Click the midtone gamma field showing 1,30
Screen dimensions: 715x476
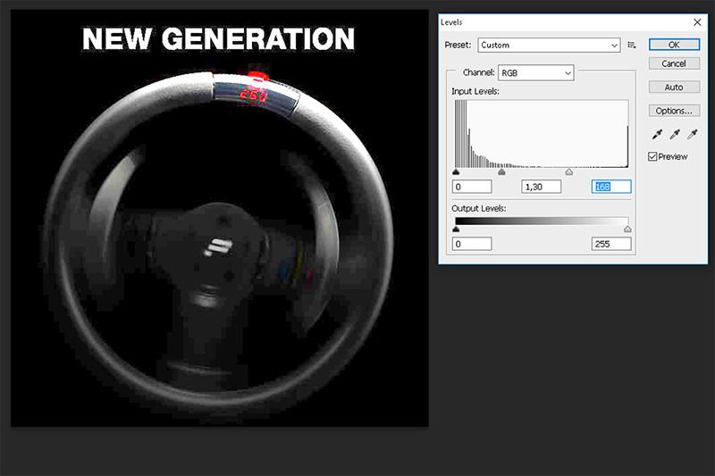click(x=541, y=187)
